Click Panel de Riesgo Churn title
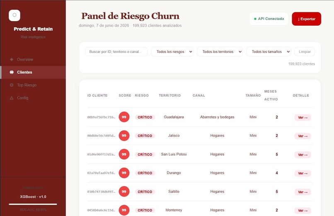Screen dimensions: 334x216 point(130,16)
